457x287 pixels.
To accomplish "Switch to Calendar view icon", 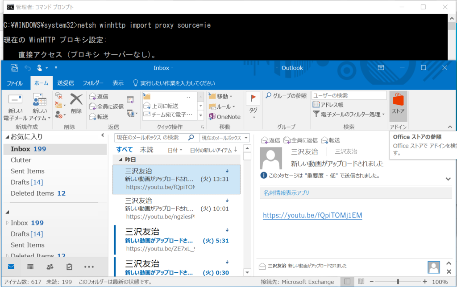I will coord(30,266).
